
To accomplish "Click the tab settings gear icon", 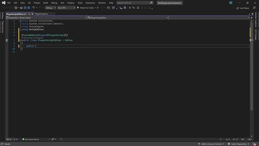I will tap(253, 14).
